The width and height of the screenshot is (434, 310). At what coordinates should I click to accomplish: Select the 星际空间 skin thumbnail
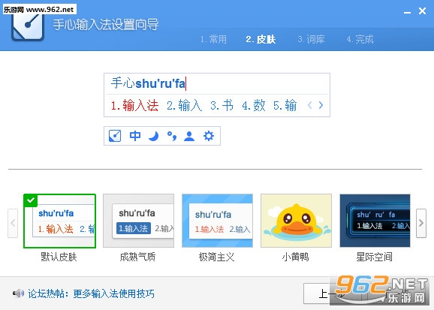375,221
